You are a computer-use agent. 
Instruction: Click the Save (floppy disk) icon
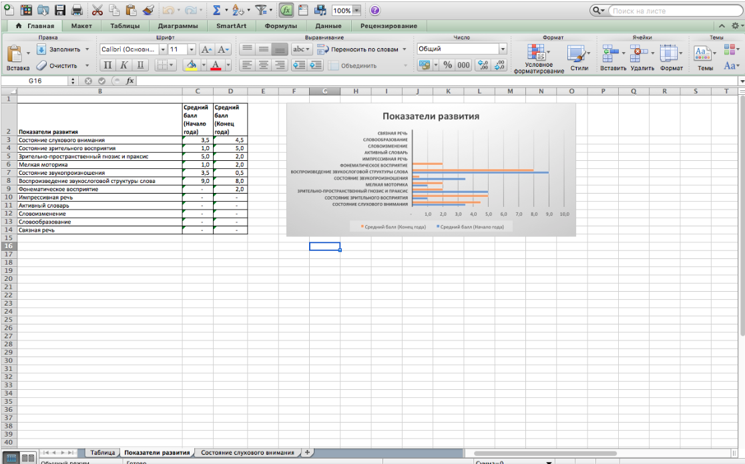click(x=60, y=11)
